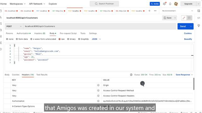This screenshot has height=113, width=202.
Task: Open the user avatar menu
Action: pyautogui.click(x=176, y=4)
